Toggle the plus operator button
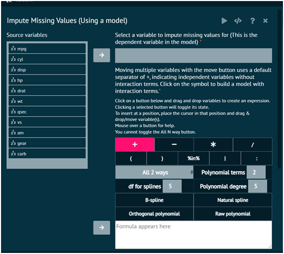The image size is (284, 254). pyautogui.click(x=135, y=144)
